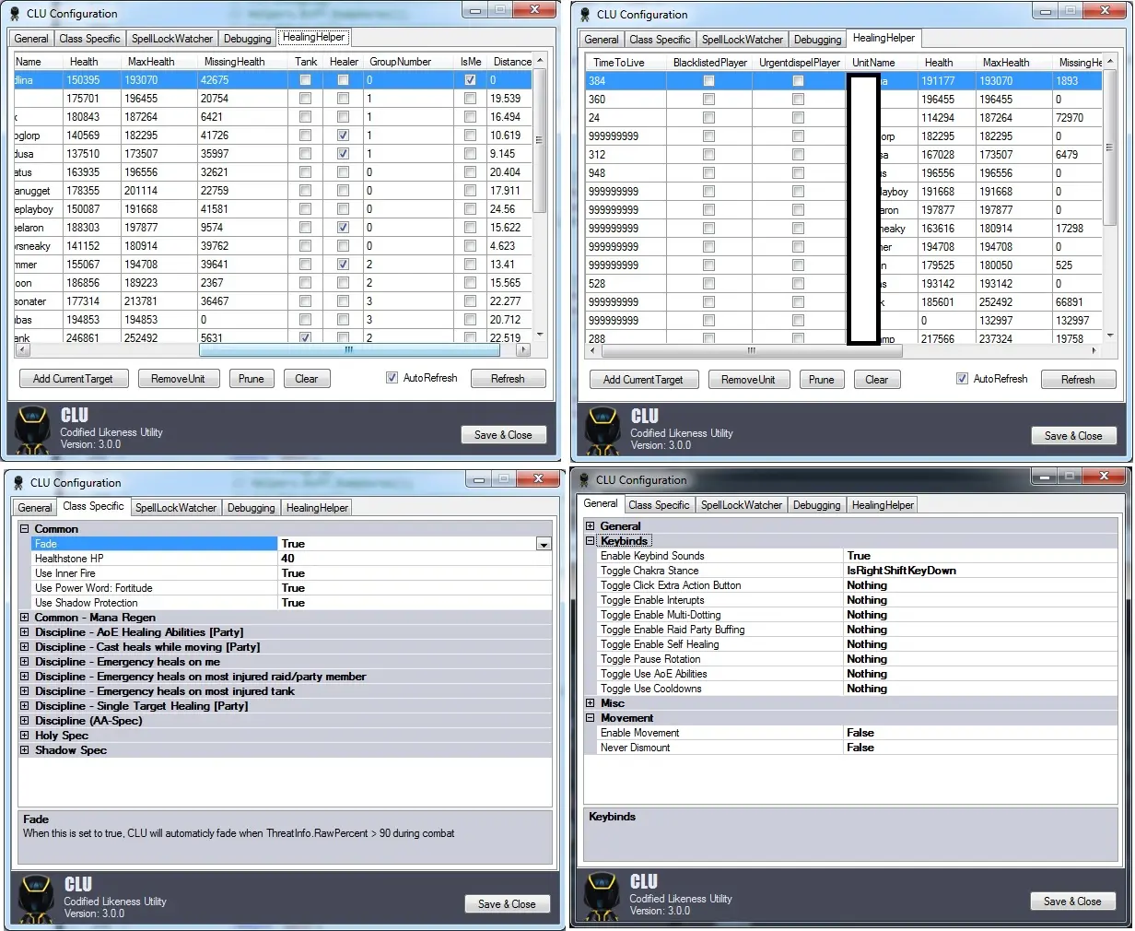Open the Fade True/False dropdown arrow
Screen dimensions: 1135x931
tap(544, 545)
